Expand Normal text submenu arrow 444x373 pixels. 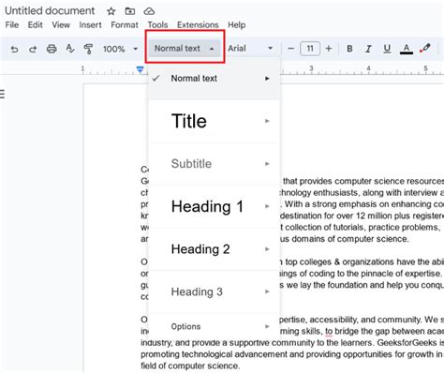(x=267, y=79)
